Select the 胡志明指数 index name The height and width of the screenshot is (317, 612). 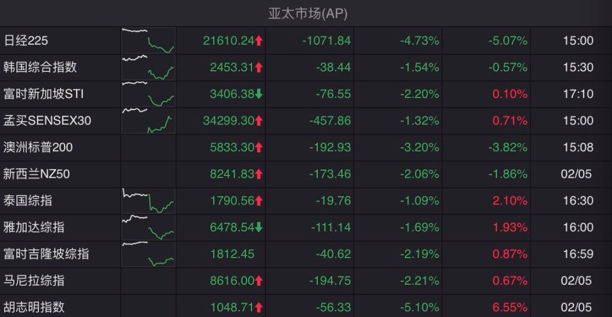(x=34, y=307)
